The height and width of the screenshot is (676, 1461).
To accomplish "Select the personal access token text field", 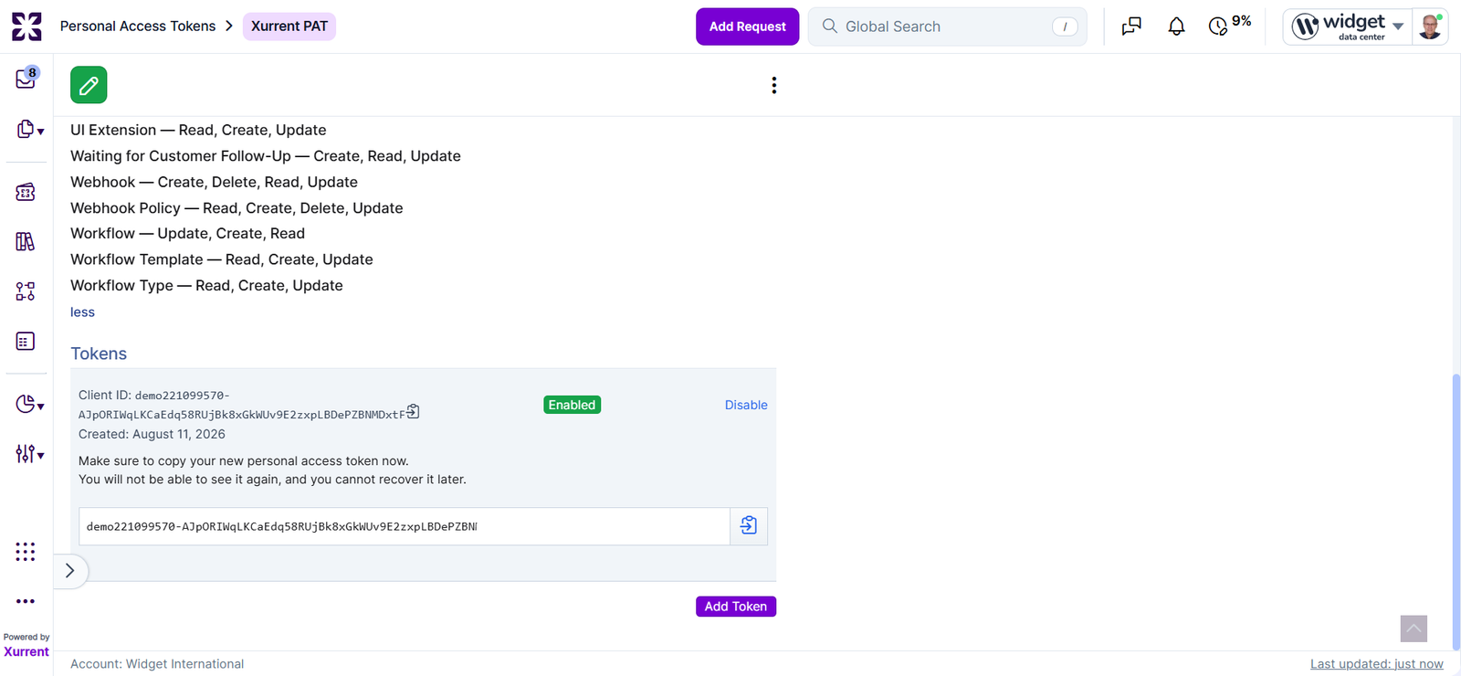I will click(405, 526).
